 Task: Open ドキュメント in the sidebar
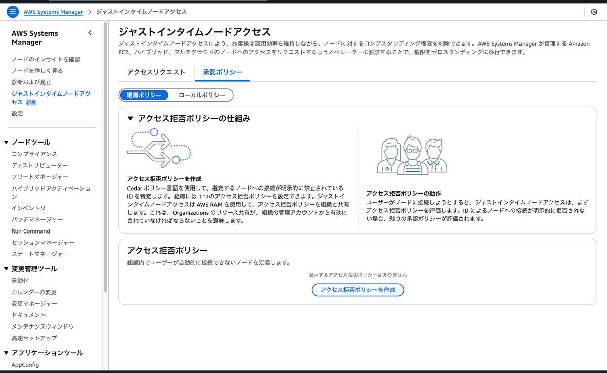(x=29, y=315)
